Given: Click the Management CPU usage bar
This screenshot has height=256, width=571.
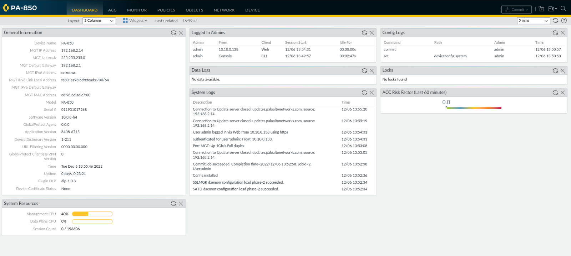Looking at the screenshot, I should [92, 214].
